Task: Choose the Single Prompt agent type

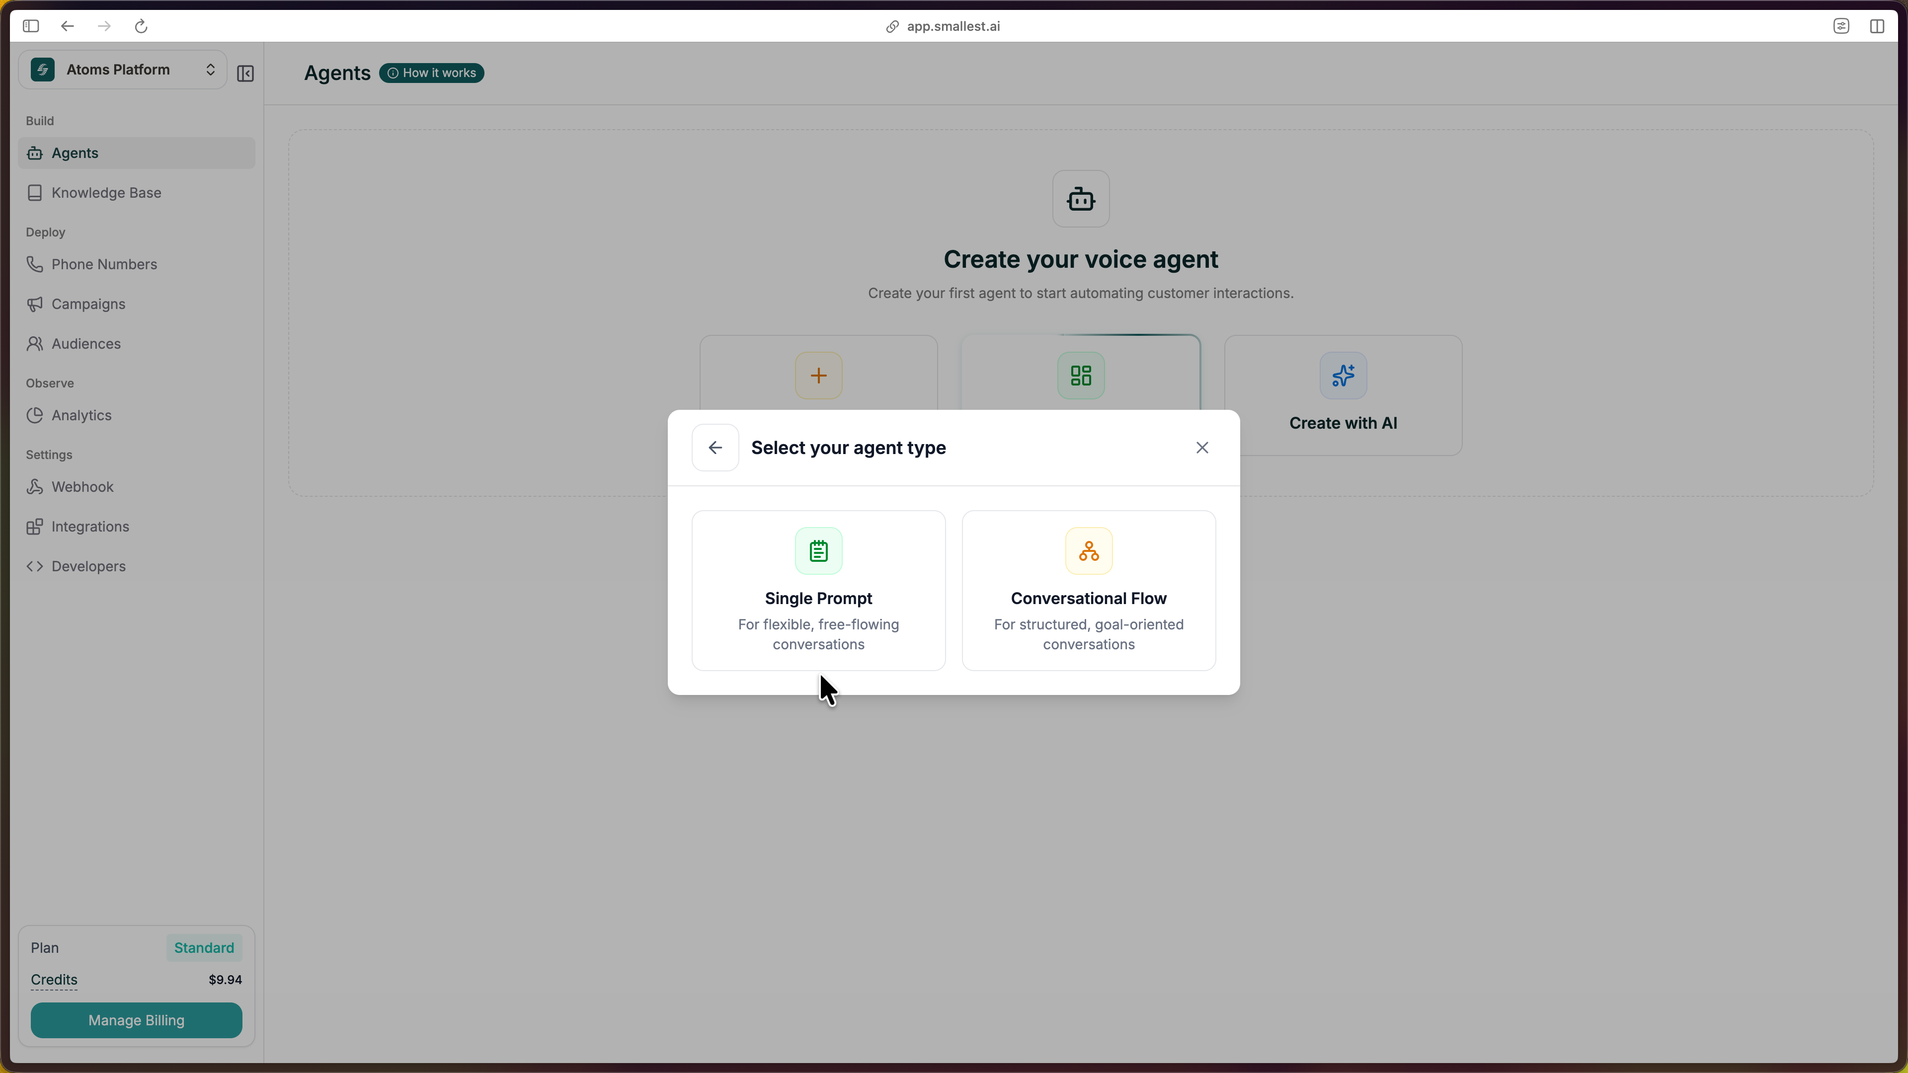Action: [x=818, y=590]
